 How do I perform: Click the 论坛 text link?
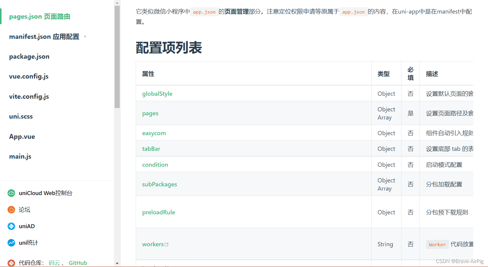coord(24,210)
